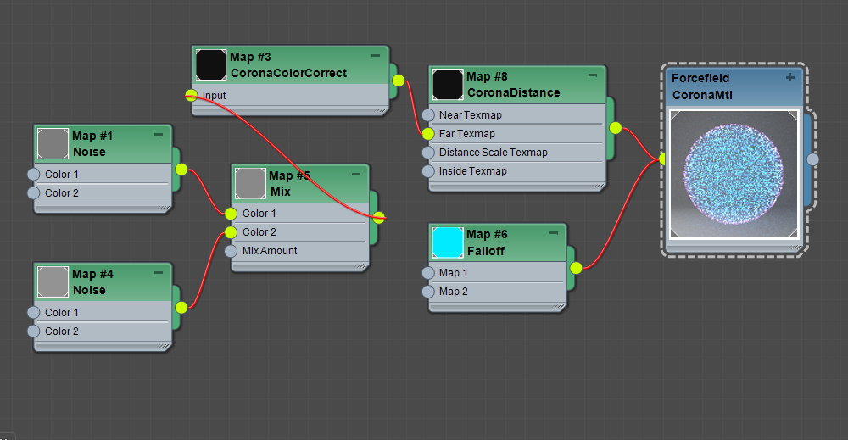
Task: Click the cyan Falloff preview swatch
Action: [448, 242]
